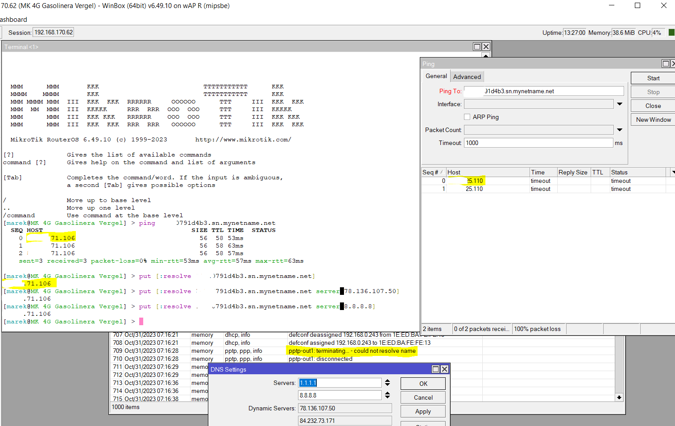Expand the Interface dropdown in Ping
The height and width of the screenshot is (426, 675).
point(620,104)
